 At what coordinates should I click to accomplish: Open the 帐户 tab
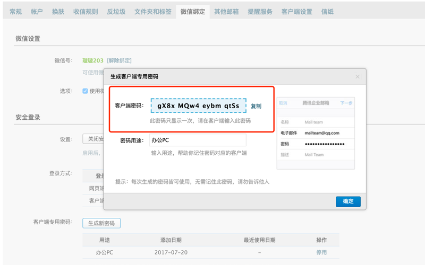pos(37,12)
